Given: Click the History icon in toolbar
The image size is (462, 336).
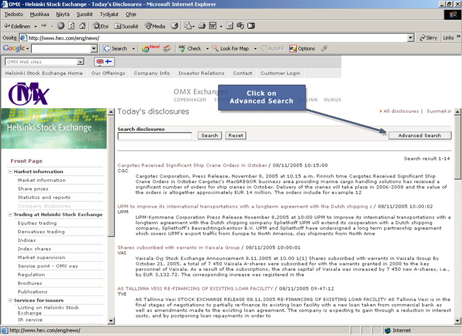Looking at the screenshot, I should click(x=174, y=26).
